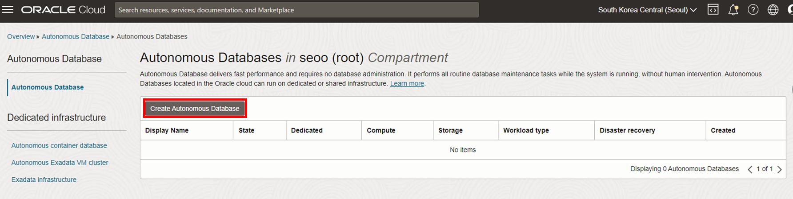Click the Disaster recovery column header
Viewport: 793px width, 199px height.
coord(650,130)
